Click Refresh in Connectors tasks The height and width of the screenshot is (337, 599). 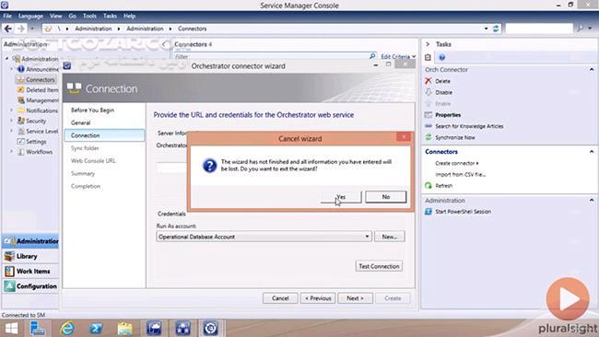point(443,186)
